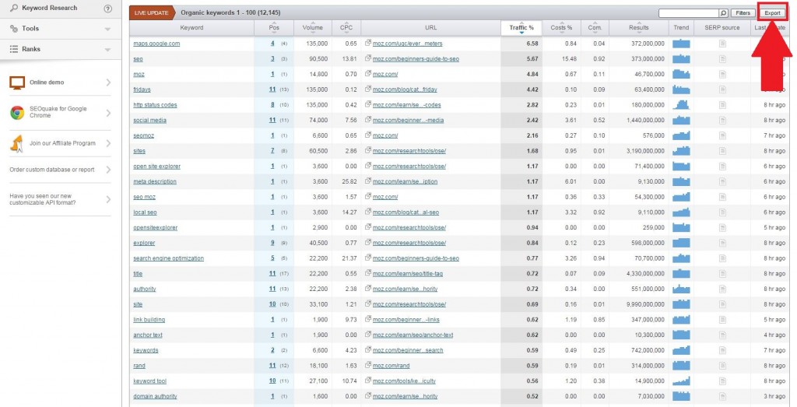Screen dimensions: 797x407
Task: Open the open site explorer keyword link
Action: pyautogui.click(x=156, y=167)
